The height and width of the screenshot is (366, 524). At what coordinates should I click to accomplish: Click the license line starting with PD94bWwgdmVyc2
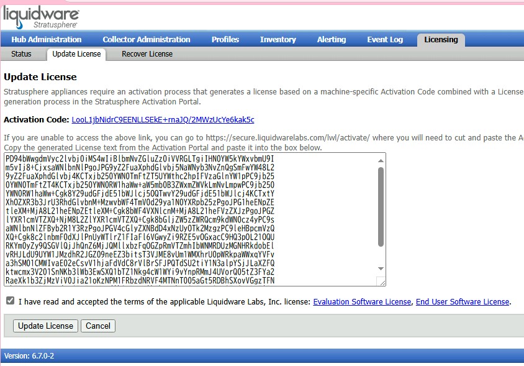[x=140, y=158]
